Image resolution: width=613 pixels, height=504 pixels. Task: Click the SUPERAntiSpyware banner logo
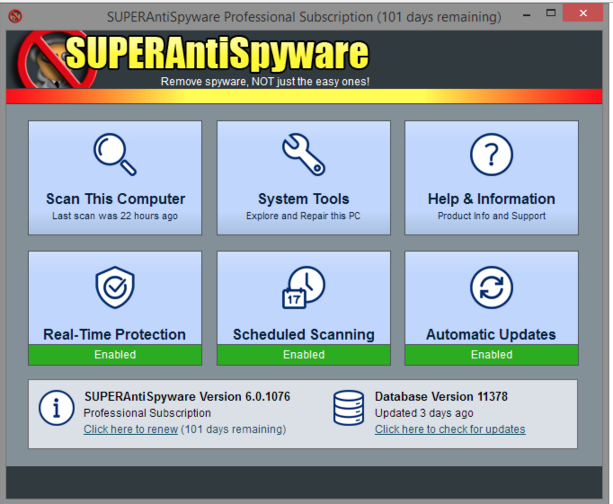tap(193, 59)
